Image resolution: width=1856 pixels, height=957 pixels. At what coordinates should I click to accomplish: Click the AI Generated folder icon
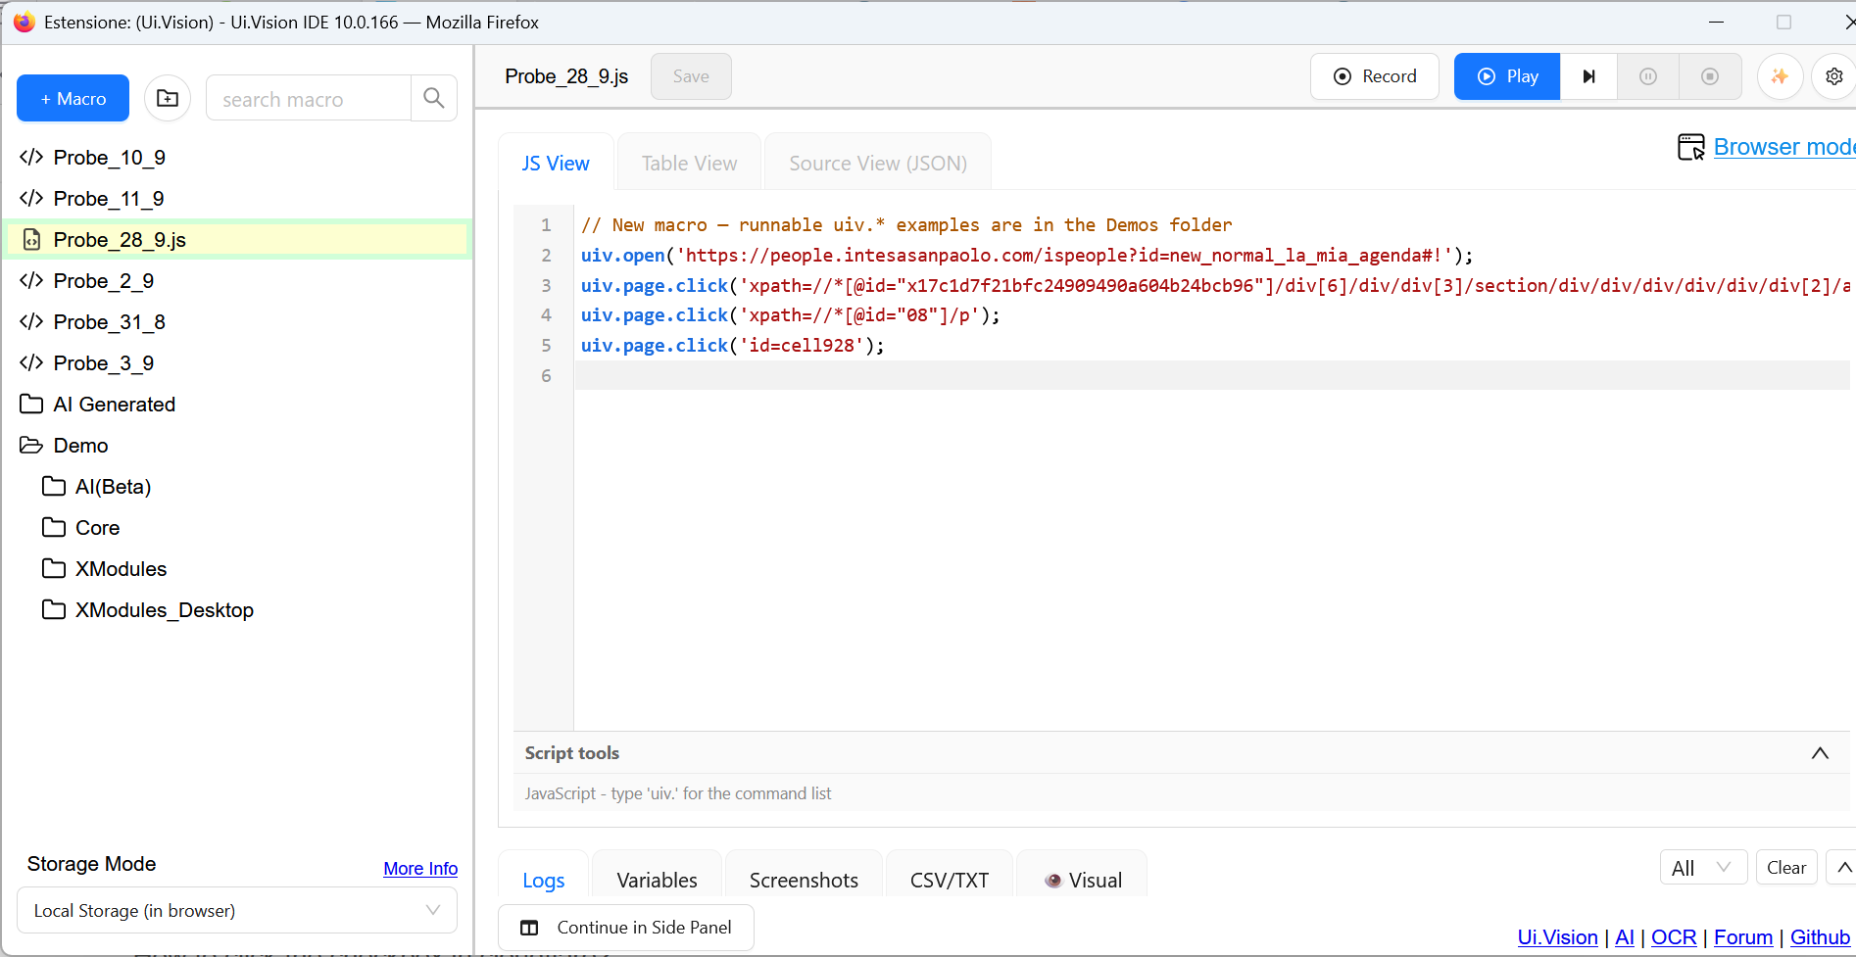pos(31,405)
